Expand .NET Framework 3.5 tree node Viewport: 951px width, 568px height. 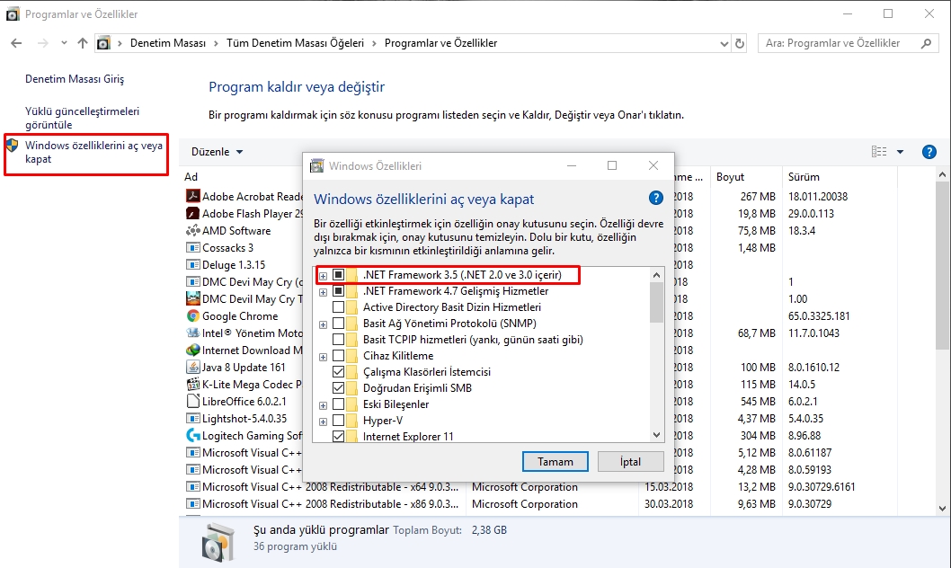point(324,276)
